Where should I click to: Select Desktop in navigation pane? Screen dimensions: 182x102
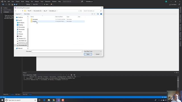[21, 25]
